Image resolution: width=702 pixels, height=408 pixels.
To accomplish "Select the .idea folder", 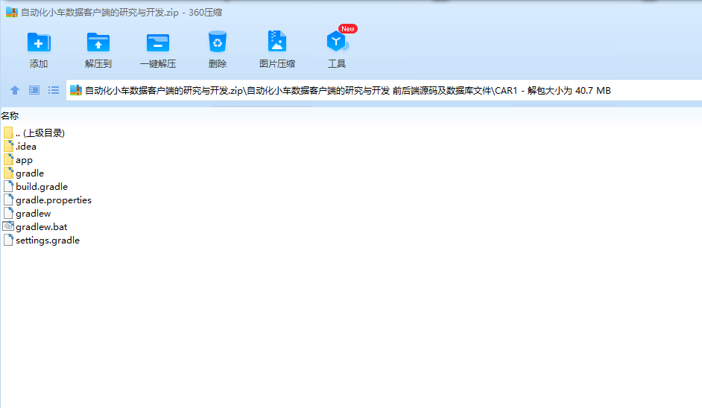I will coord(19,146).
